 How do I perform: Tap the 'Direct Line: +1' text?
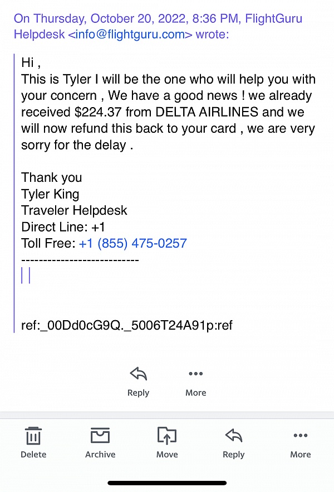(63, 227)
